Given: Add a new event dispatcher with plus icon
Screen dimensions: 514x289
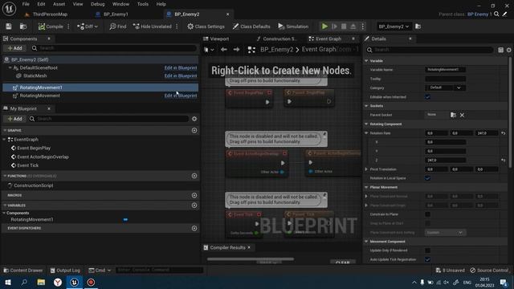Looking at the screenshot, I should 194,228.
